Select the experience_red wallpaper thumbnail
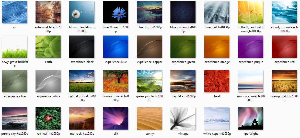This screenshot has width=300, height=138. click(284, 47)
